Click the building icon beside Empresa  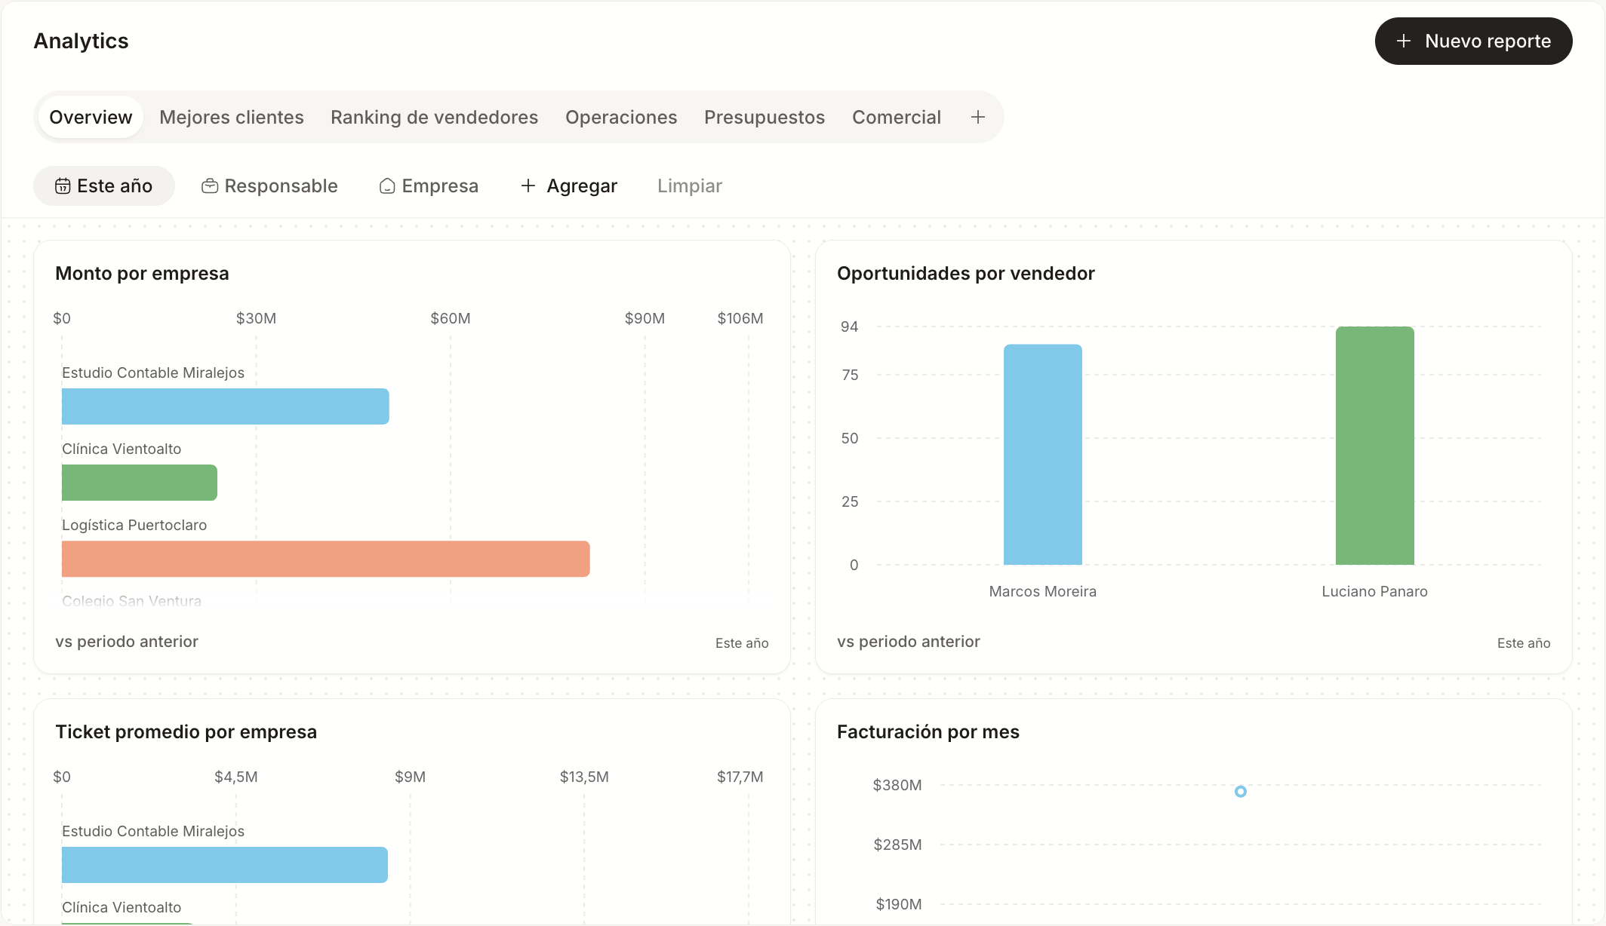(x=387, y=186)
